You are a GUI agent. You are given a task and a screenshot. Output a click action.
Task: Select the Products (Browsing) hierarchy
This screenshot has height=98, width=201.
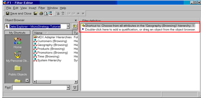pyautogui.click(x=49, y=49)
